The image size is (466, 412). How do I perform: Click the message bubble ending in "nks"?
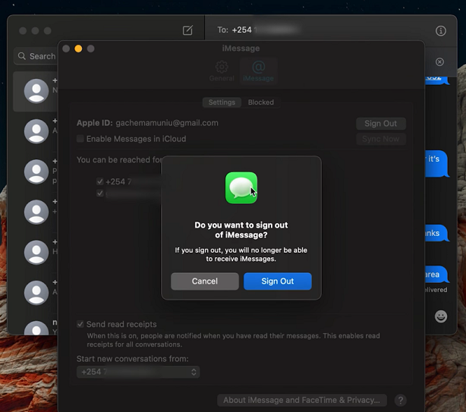pos(437,233)
